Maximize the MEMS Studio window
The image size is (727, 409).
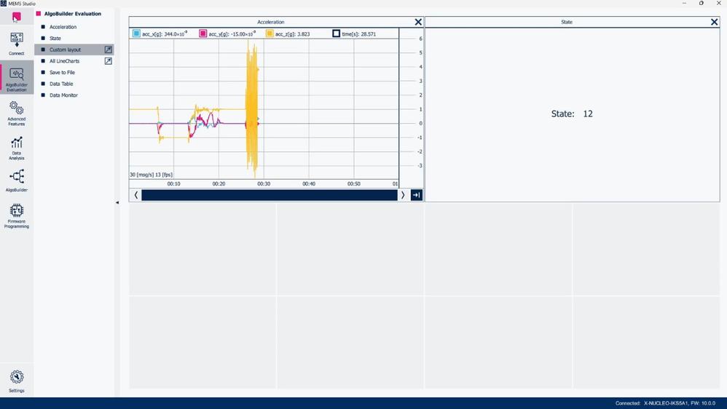701,3
